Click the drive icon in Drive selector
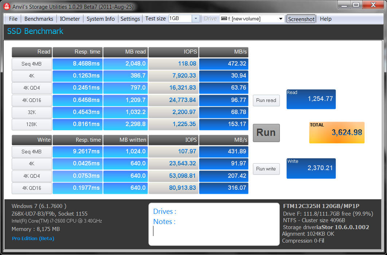The width and height of the screenshot is (387, 255). point(224,19)
